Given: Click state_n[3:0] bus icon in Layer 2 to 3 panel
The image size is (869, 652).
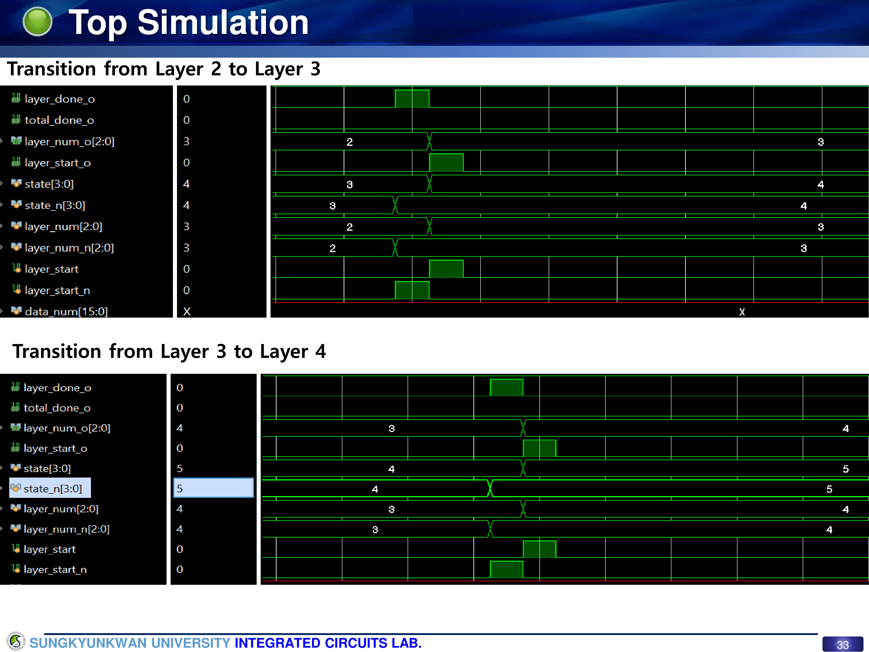Looking at the screenshot, I should tap(16, 204).
